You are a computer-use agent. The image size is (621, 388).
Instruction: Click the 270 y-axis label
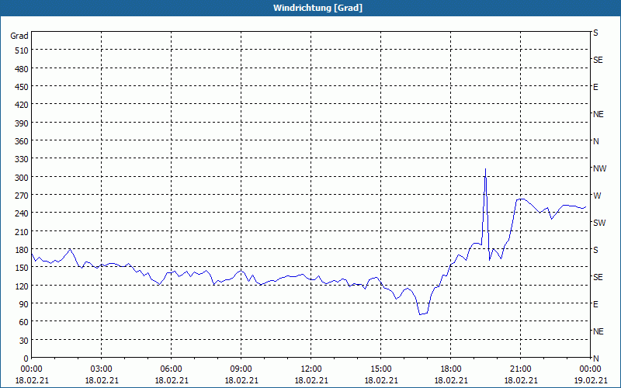[22, 196]
